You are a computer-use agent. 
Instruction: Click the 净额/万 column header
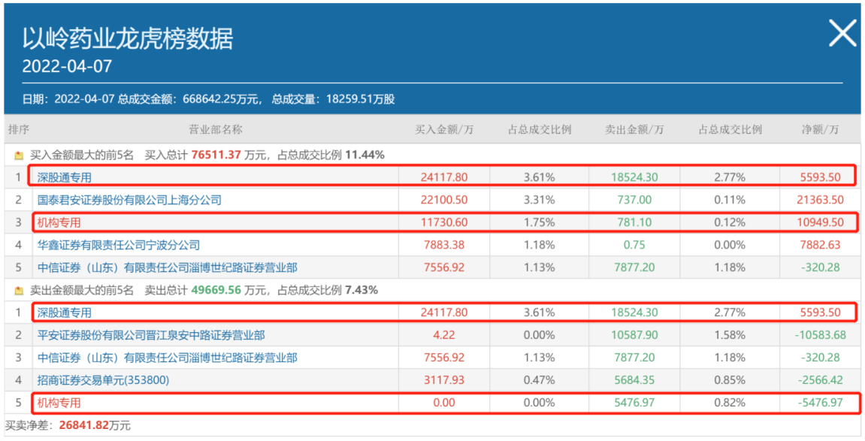pyautogui.click(x=820, y=130)
